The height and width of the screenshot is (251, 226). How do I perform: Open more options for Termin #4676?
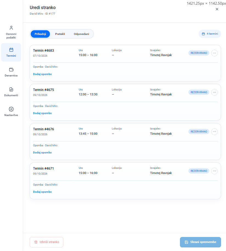[x=214, y=132]
